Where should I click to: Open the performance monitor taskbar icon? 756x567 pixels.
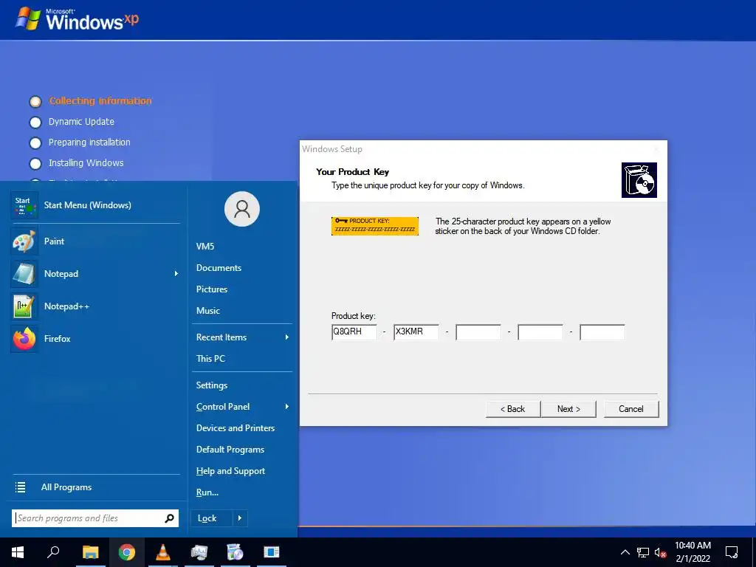[x=199, y=552]
